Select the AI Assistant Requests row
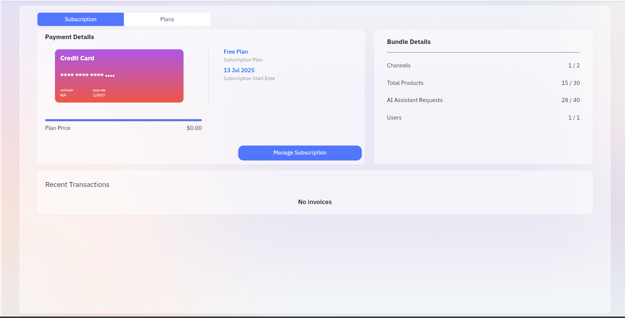The width and height of the screenshot is (625, 318). pyautogui.click(x=483, y=100)
